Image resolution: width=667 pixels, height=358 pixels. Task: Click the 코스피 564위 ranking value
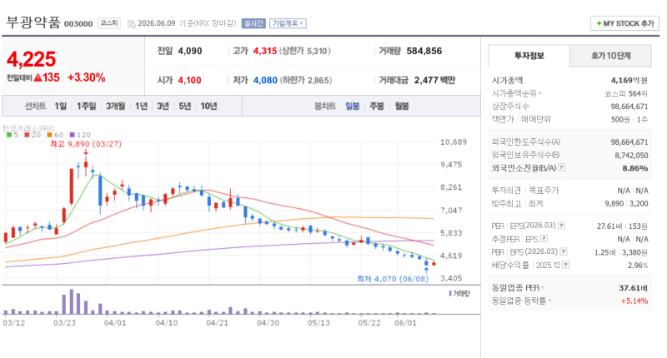tap(626, 93)
